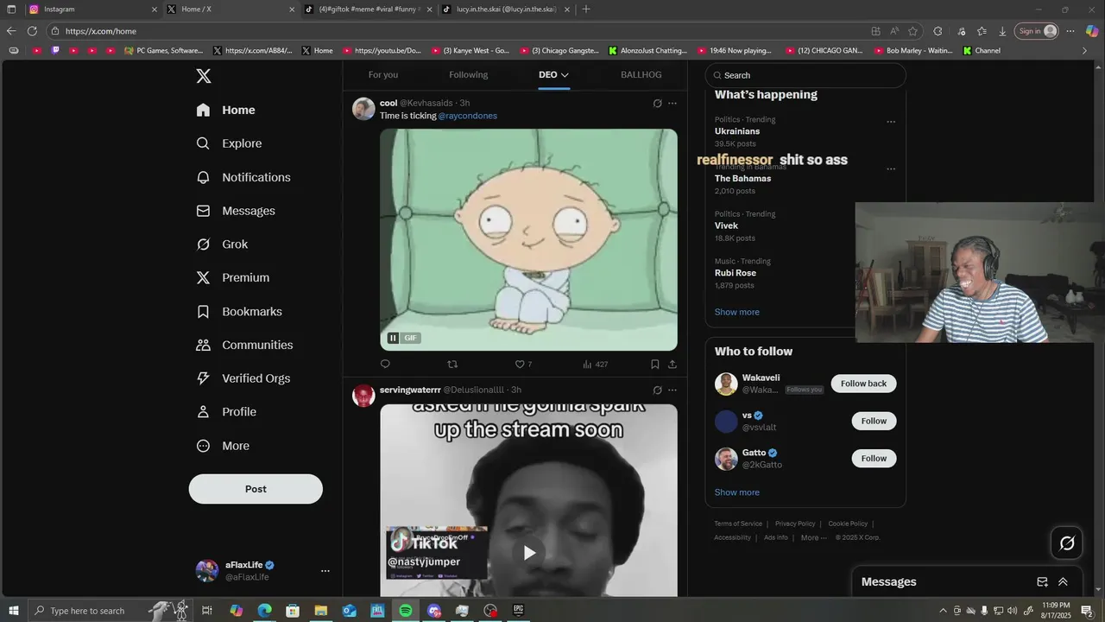Screen dimensions: 1105x622
Task: Add this page to favorites star icon
Action: (912, 31)
